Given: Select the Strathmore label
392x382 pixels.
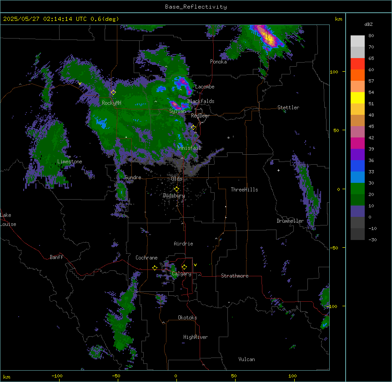Looking at the screenshot, I should click(235, 276).
